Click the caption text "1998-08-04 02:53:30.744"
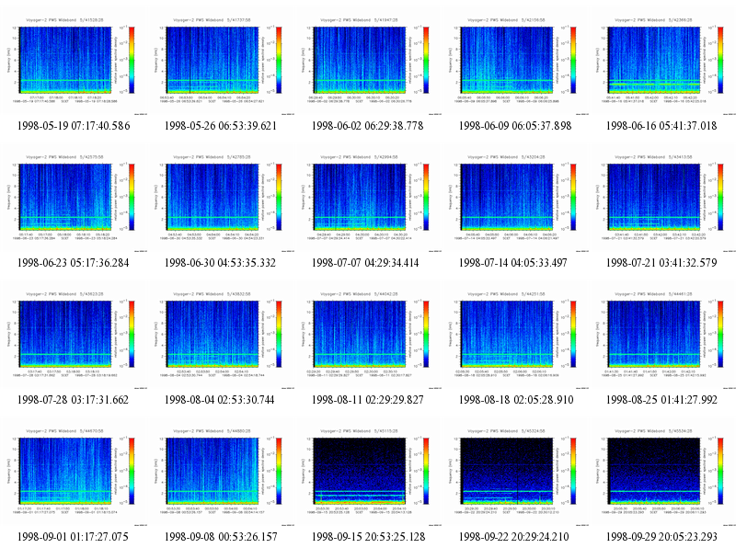Screen dimensions: 736x548 (x=220, y=400)
